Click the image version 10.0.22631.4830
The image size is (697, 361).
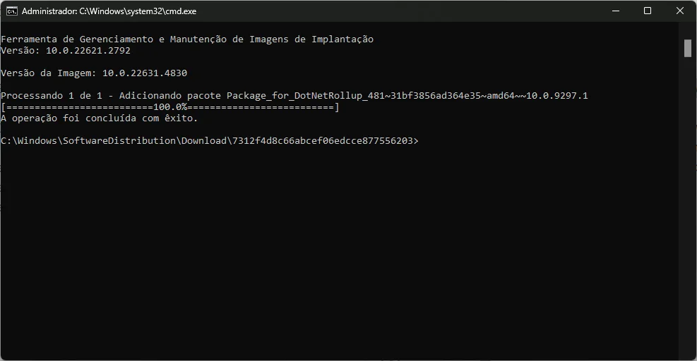tap(145, 73)
